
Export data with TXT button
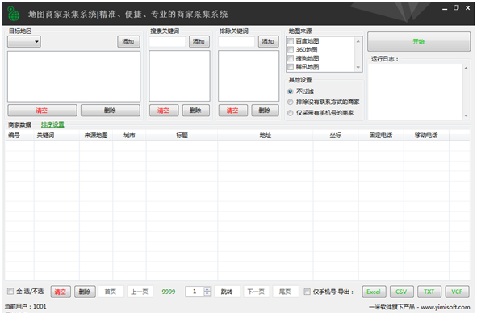click(429, 292)
